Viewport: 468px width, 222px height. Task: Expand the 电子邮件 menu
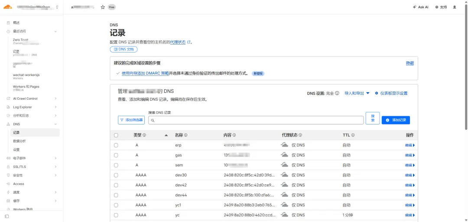[55, 158]
